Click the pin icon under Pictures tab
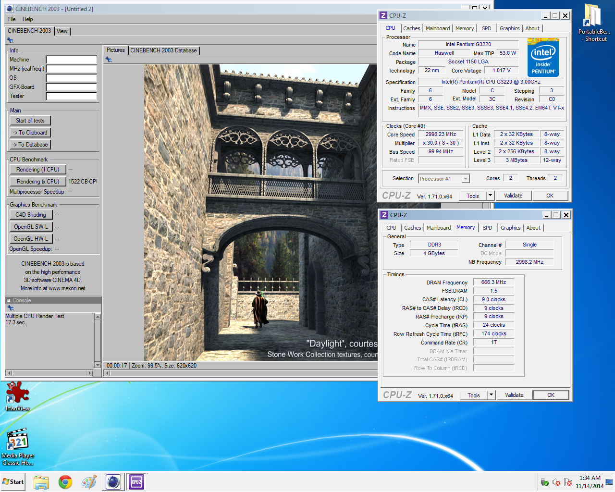The width and height of the screenshot is (615, 492). (x=109, y=60)
